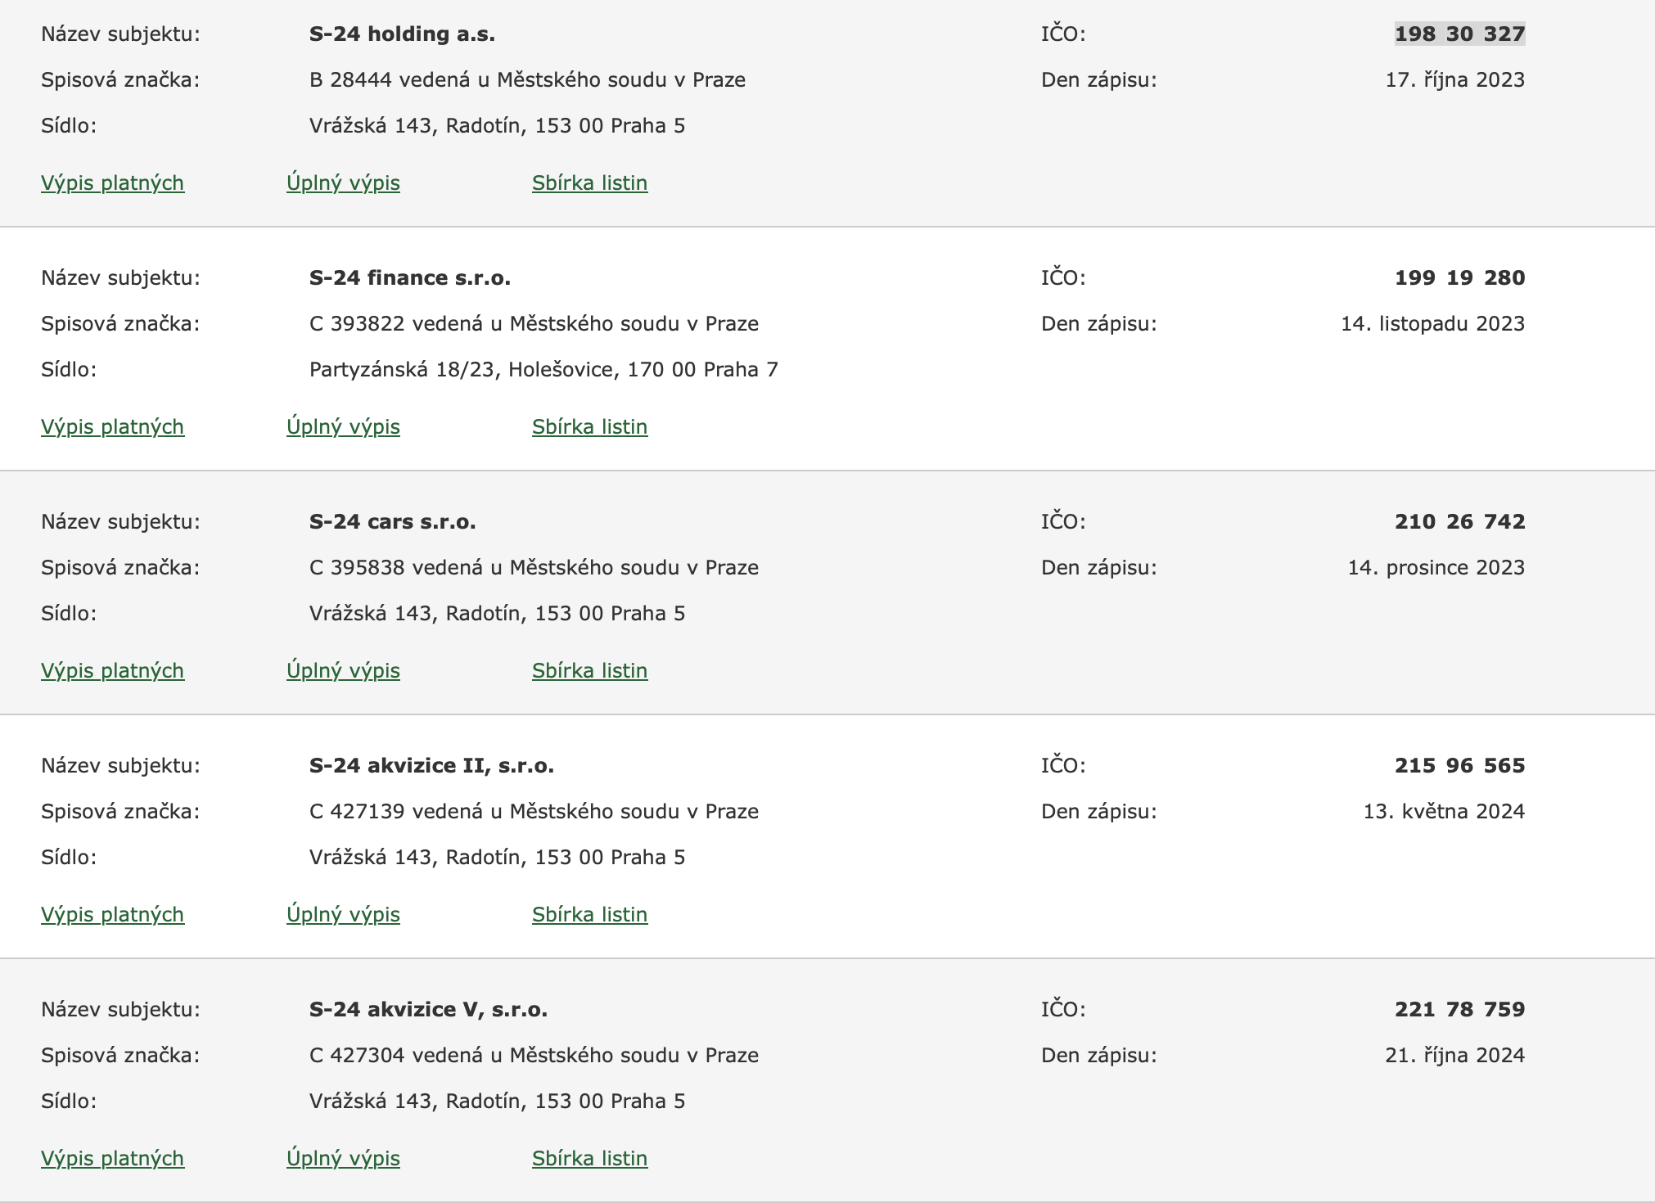View Sbírka listin for S-24 cars s.r.o.

click(589, 670)
